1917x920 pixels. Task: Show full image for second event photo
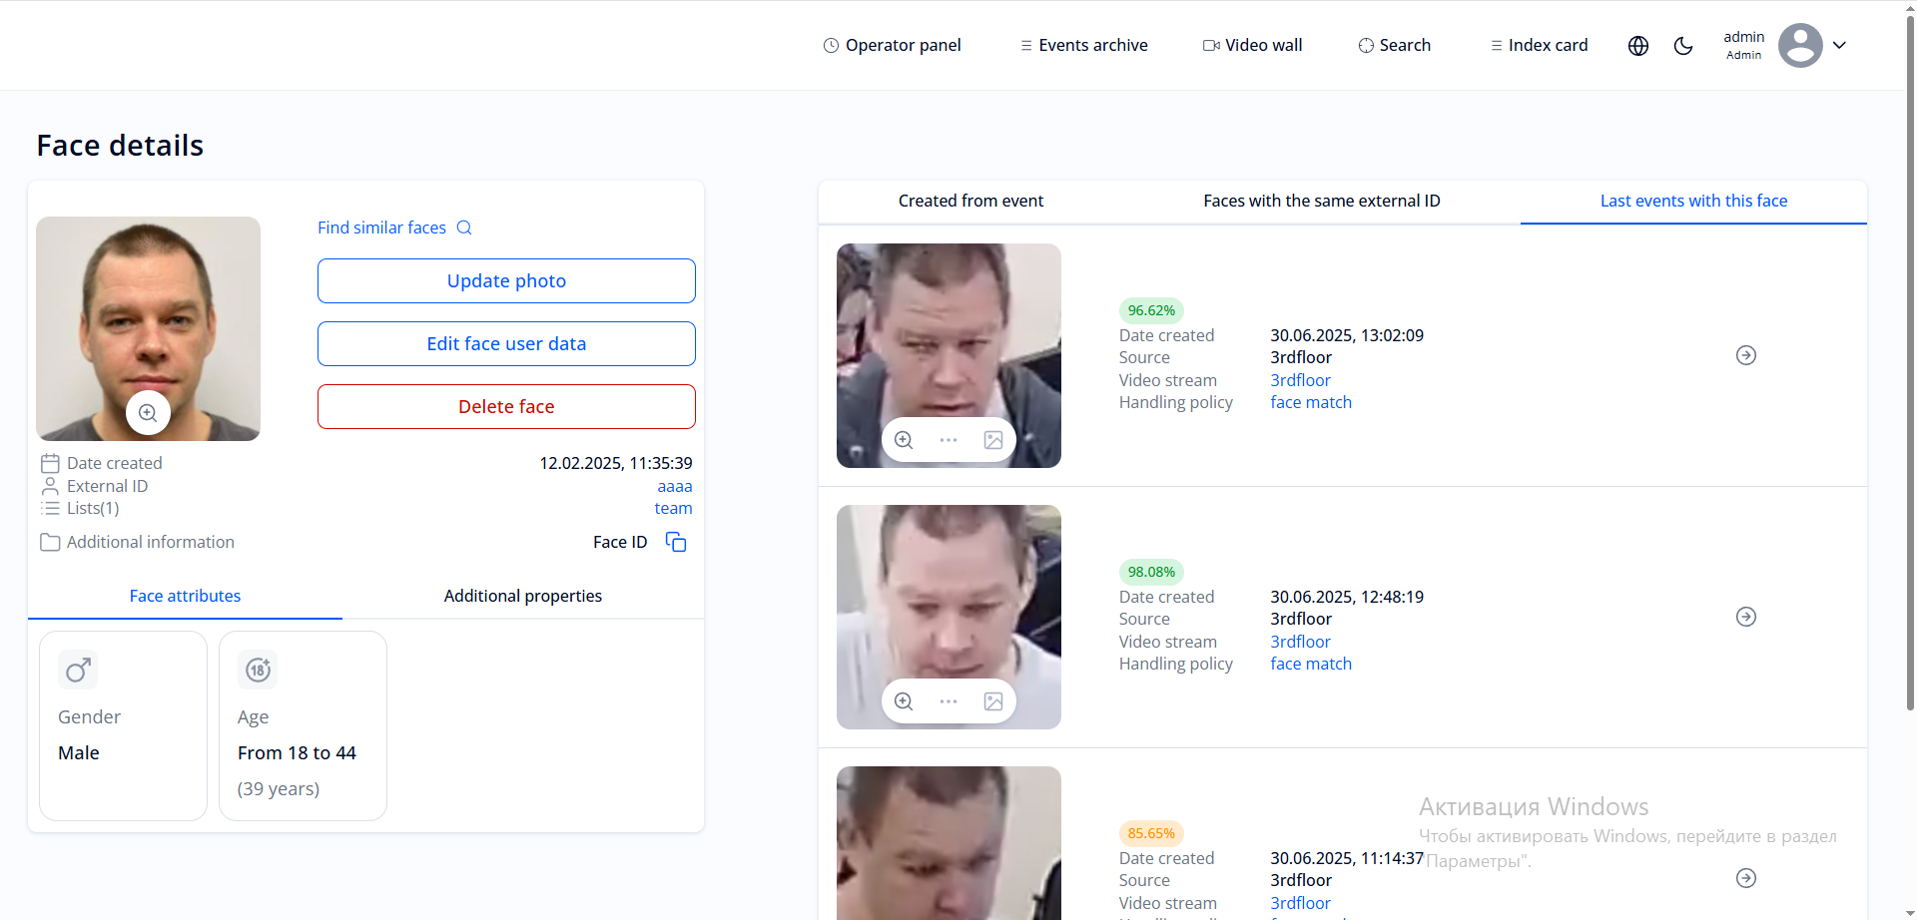pos(993,701)
